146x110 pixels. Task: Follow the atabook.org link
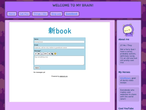coord(64,76)
